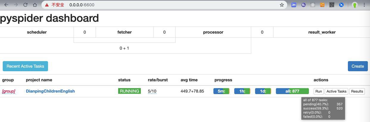This screenshot has width=370, height=122.
Task: Click the Create project button
Action: coord(357,66)
